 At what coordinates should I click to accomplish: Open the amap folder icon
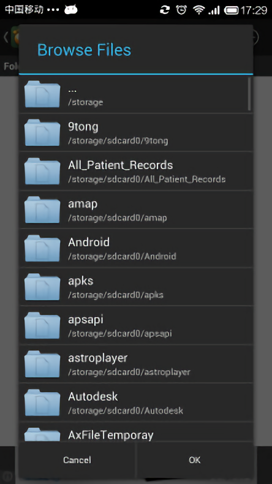point(42,210)
